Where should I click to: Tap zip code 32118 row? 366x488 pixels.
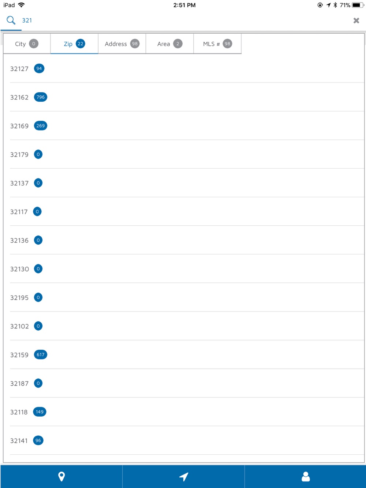coord(187,412)
